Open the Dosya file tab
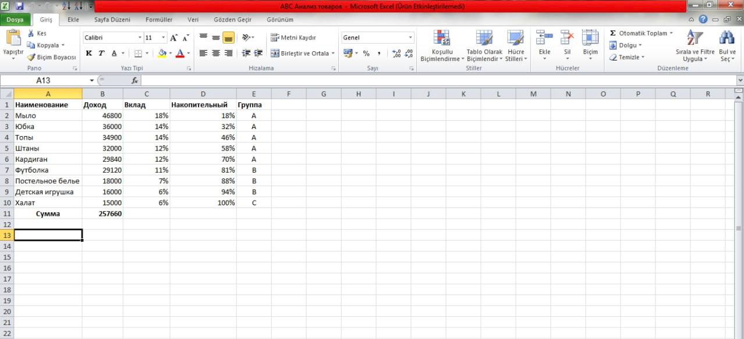Image resolution: width=744 pixels, height=339 pixels. [15, 19]
